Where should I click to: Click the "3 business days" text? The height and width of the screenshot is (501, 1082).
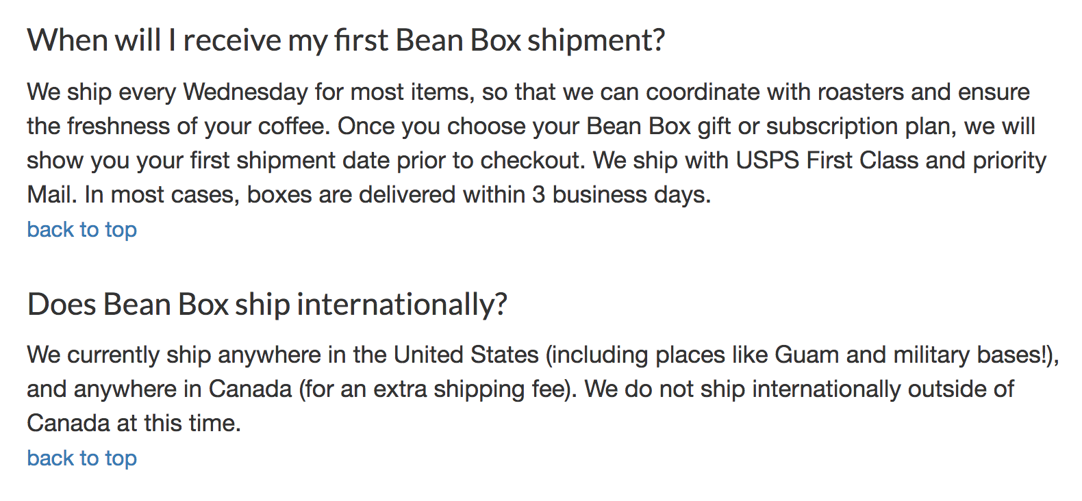(621, 195)
